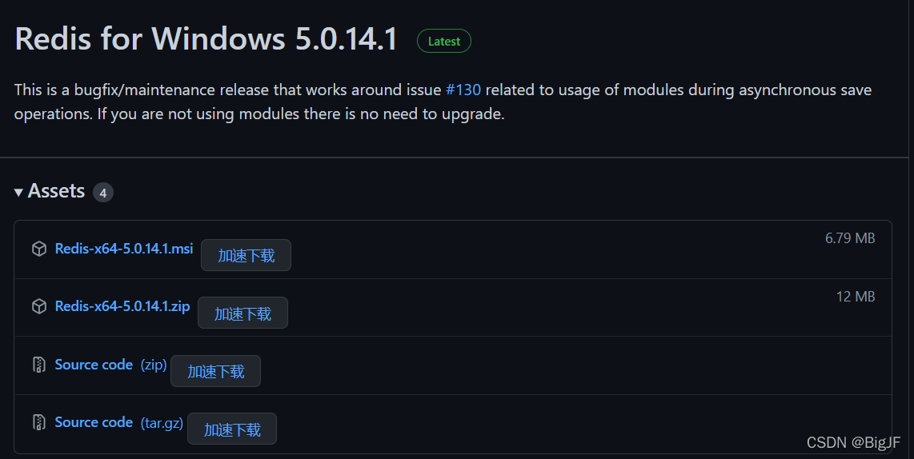Viewport: 914px width, 459px height.
Task: Open Redis for Windows 5.0.14.1 release title
Action: [206, 38]
